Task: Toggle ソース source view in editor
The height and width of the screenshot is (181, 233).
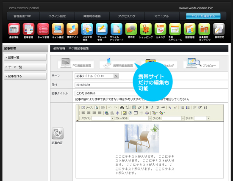Action: click(x=87, y=107)
